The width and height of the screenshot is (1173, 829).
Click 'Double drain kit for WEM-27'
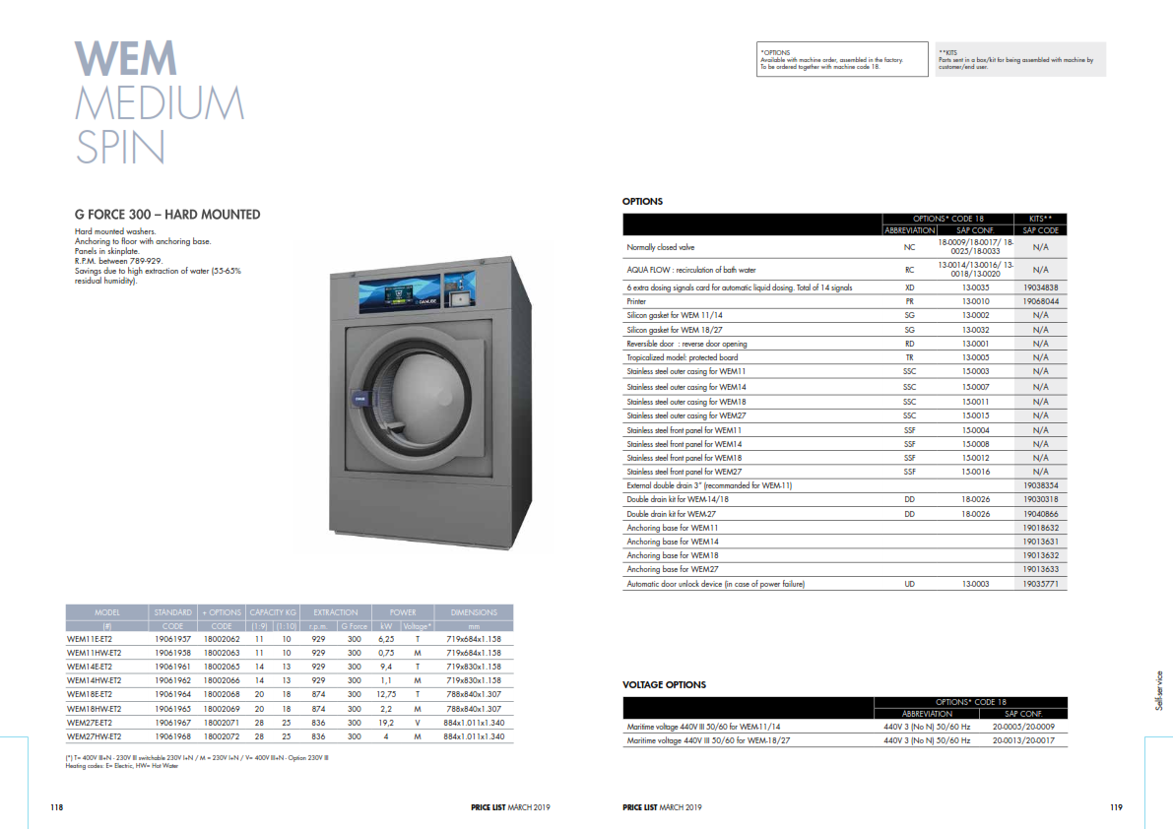pos(671,514)
